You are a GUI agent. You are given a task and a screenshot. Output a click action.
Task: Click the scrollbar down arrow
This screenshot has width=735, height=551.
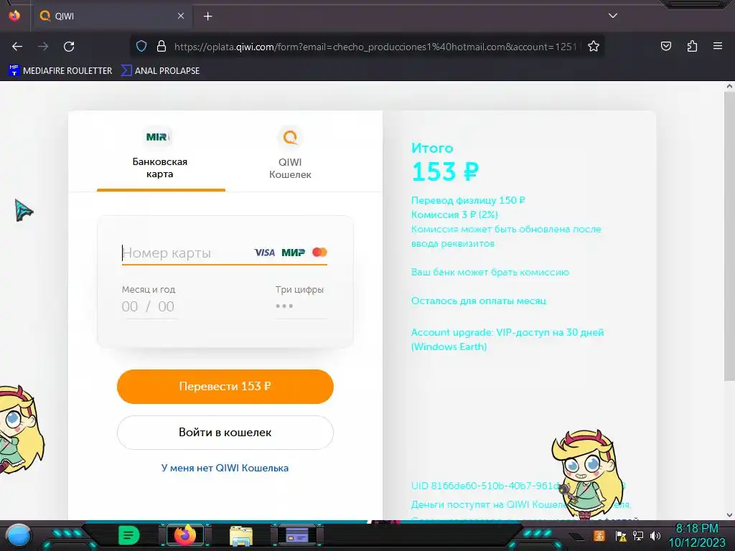click(729, 515)
